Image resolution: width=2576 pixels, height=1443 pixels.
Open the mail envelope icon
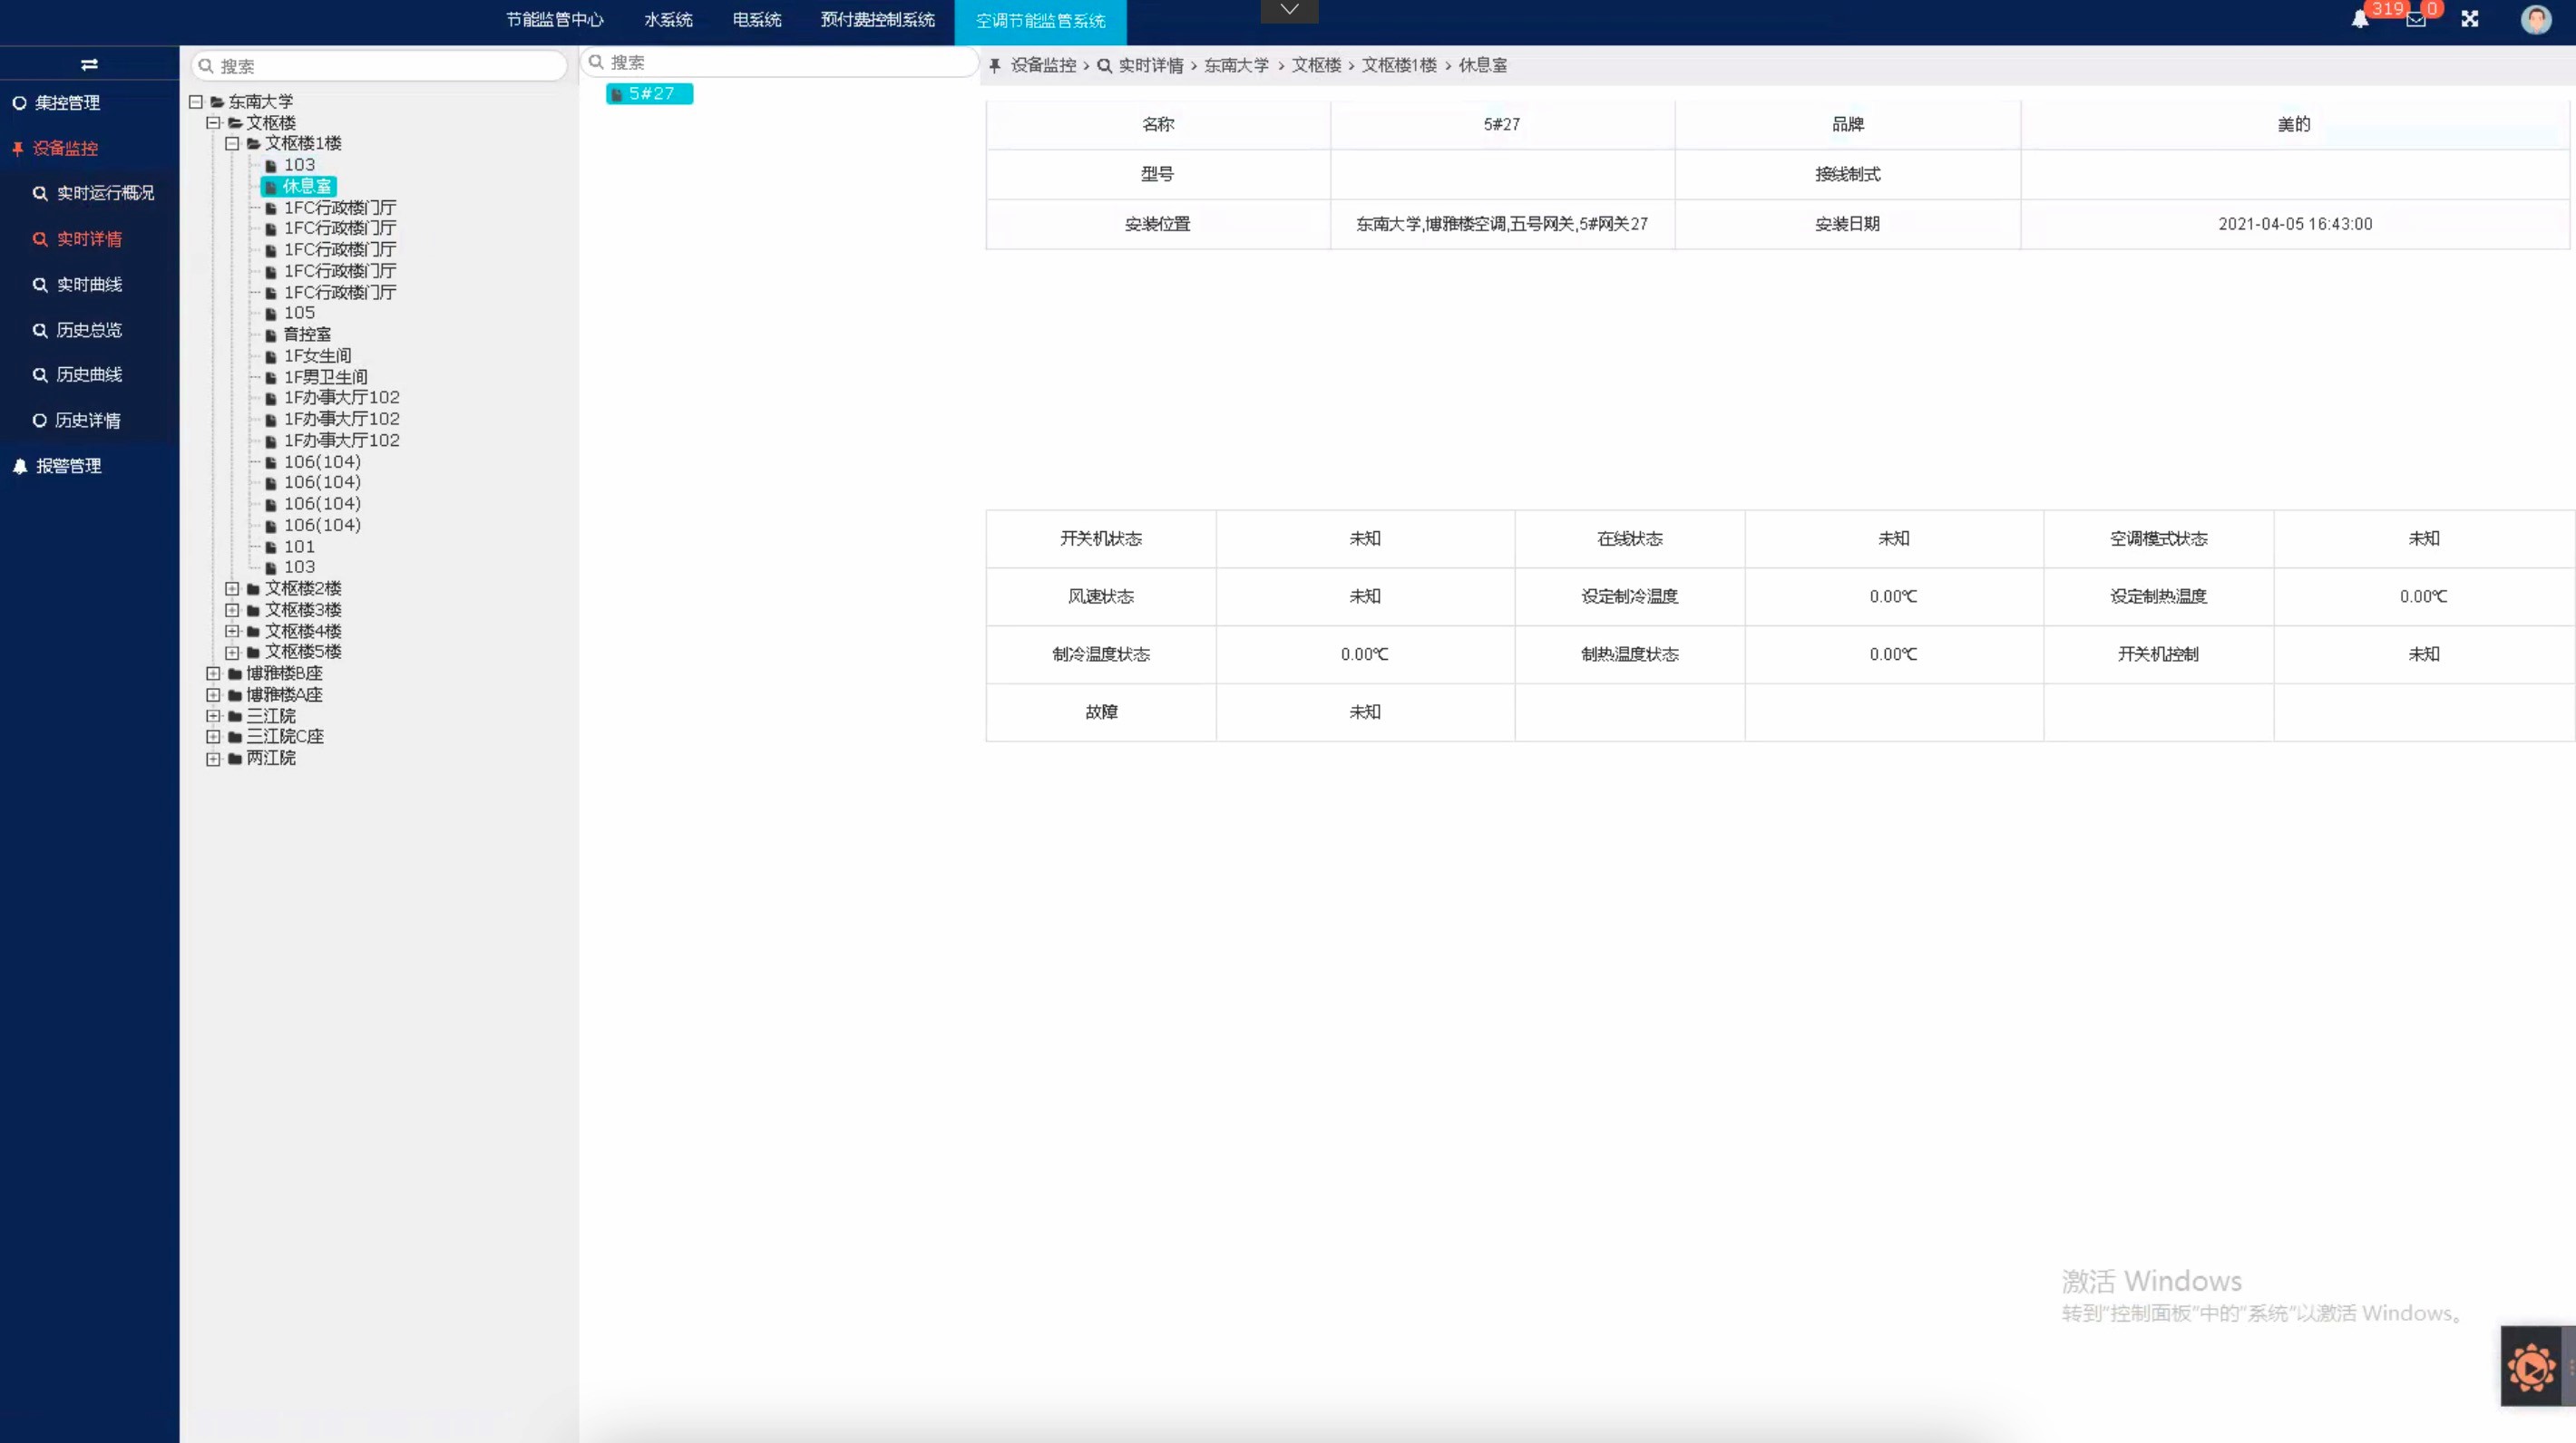pos(2416,19)
